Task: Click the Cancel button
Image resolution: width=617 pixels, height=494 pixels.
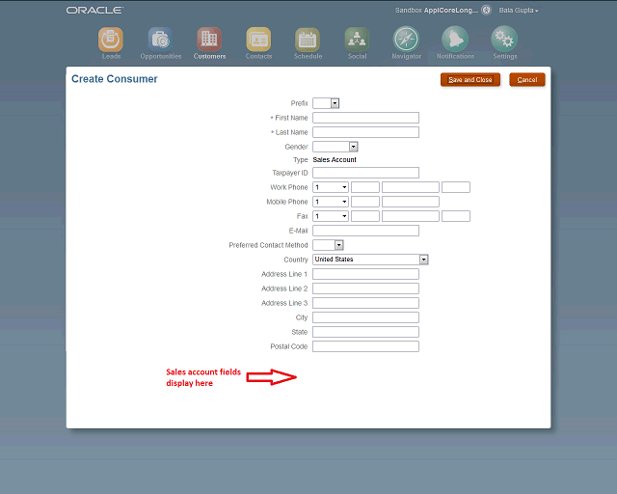Action: click(x=527, y=79)
